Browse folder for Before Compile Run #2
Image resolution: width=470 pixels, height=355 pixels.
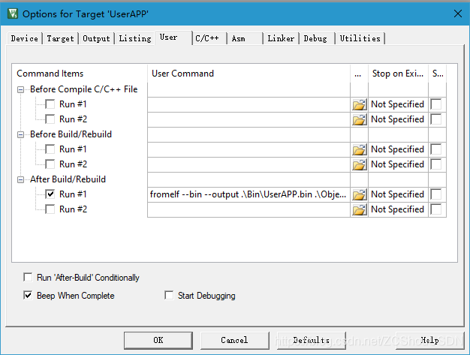coord(359,119)
